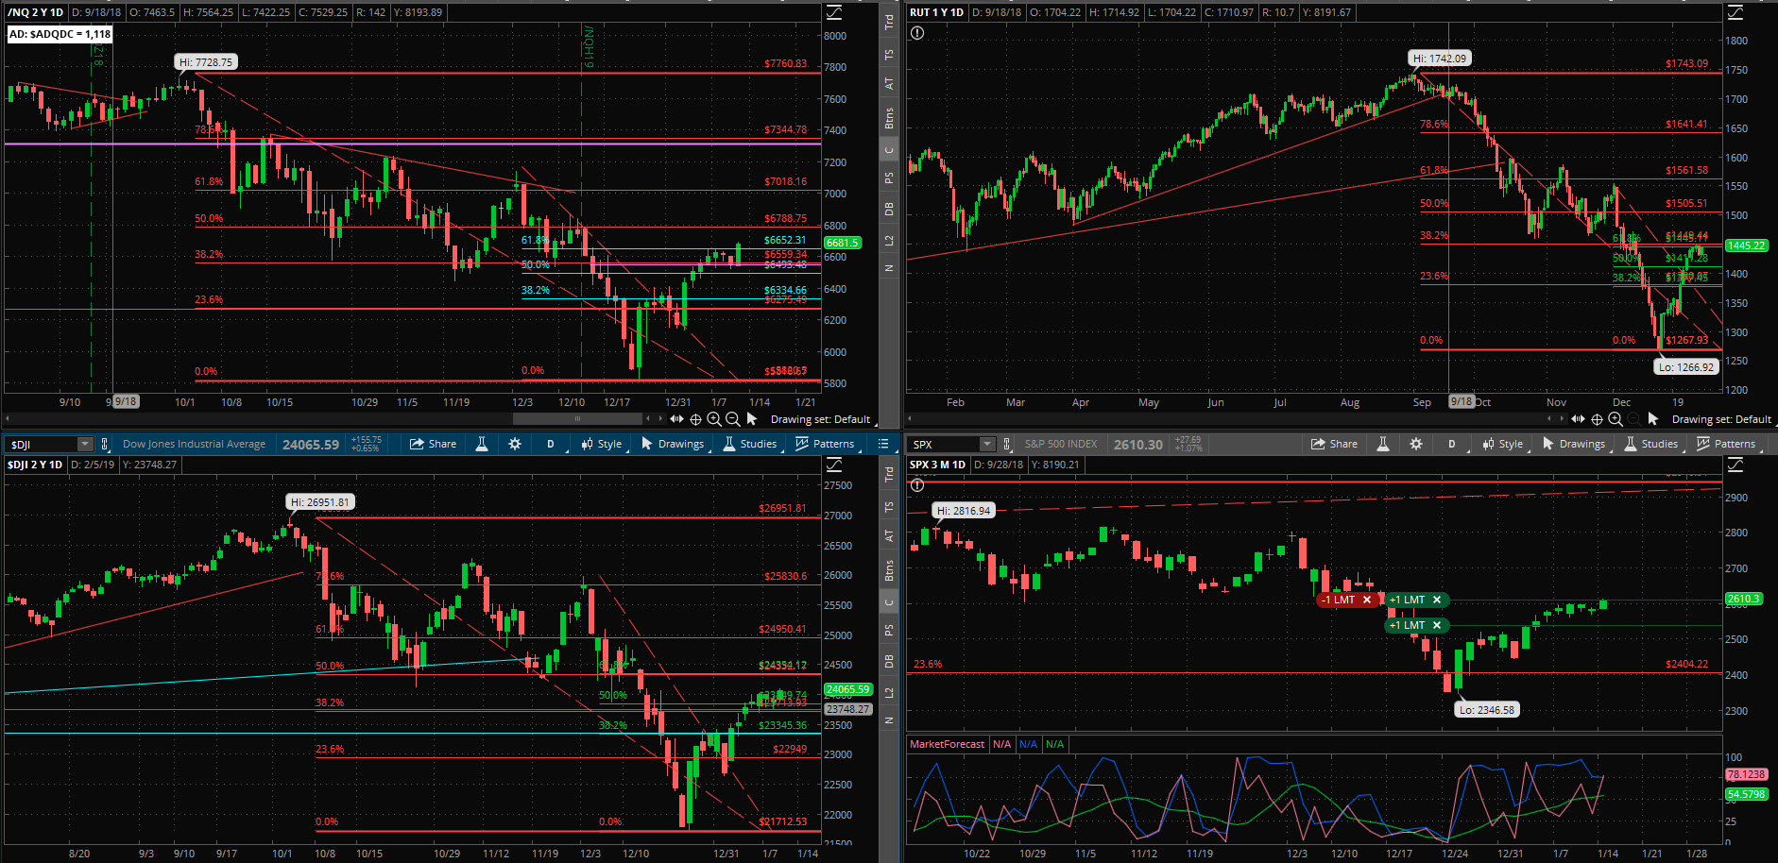Toggle the N sidebar tab beside $DJI chart

889,720
